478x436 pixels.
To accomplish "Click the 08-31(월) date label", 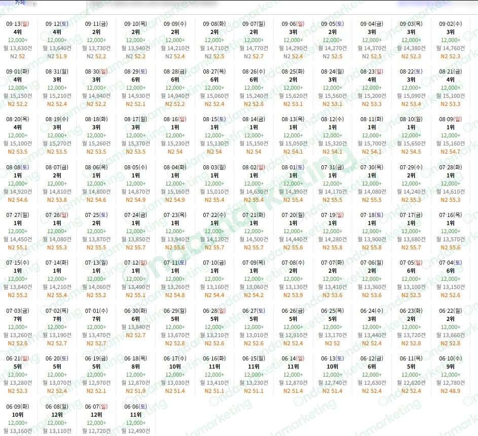I will click(x=57, y=71).
